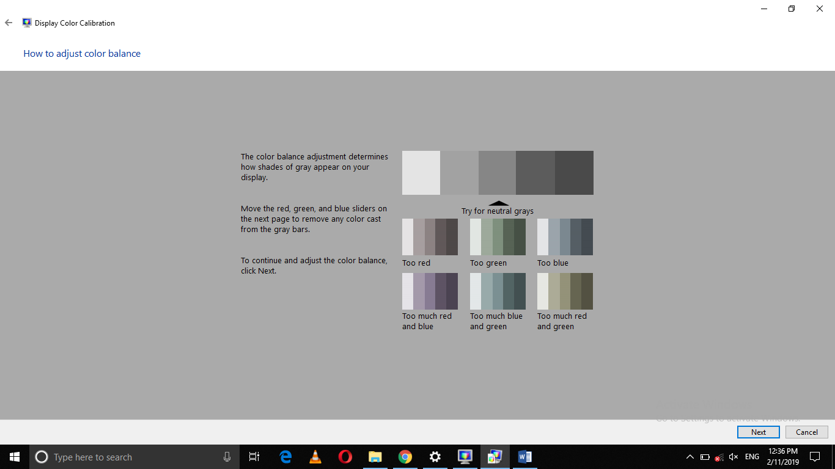
Task: Expand hidden icons with the tray chevron
Action: (x=690, y=457)
